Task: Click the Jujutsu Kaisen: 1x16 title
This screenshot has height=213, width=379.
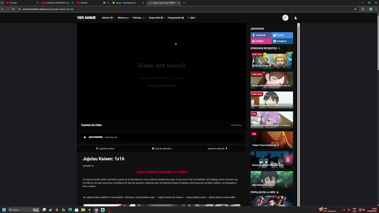Action: pos(104,159)
